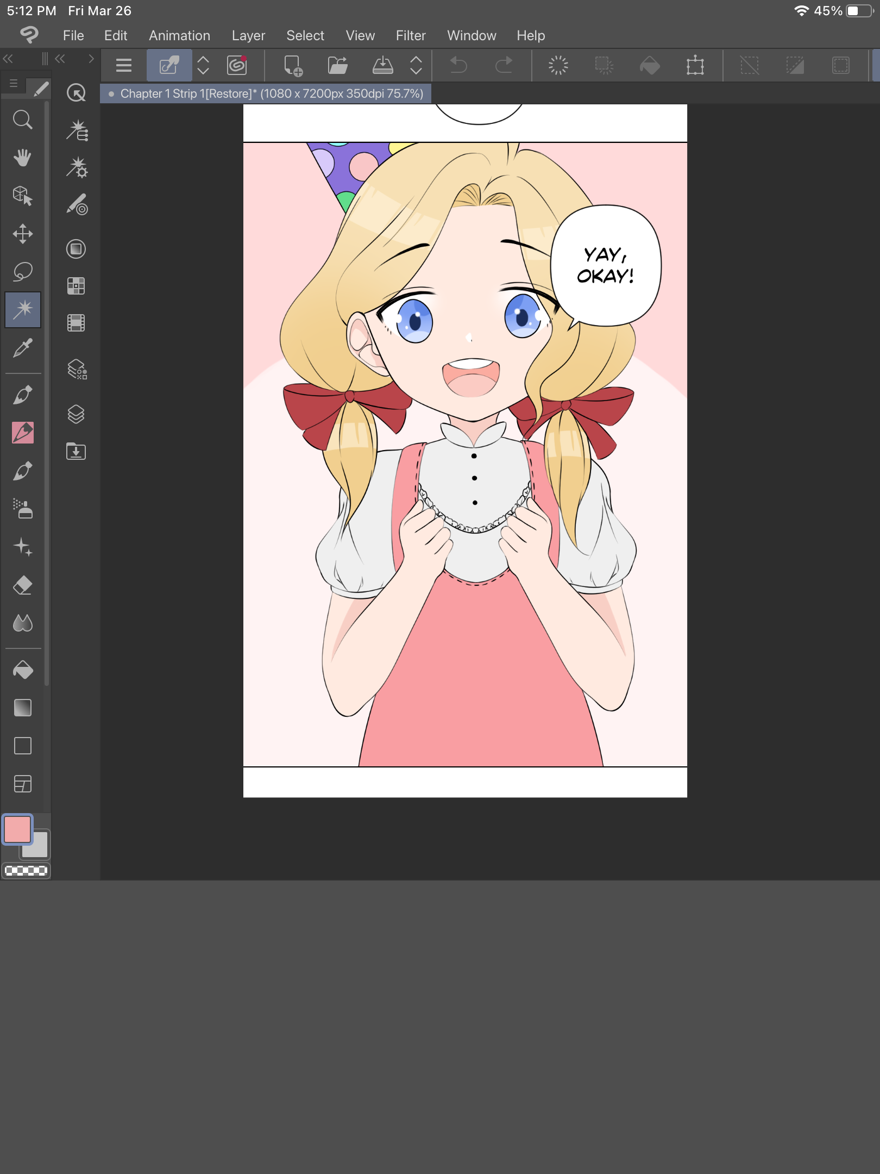Select the Gradient tool
This screenshot has width=880, height=1174.
click(22, 708)
